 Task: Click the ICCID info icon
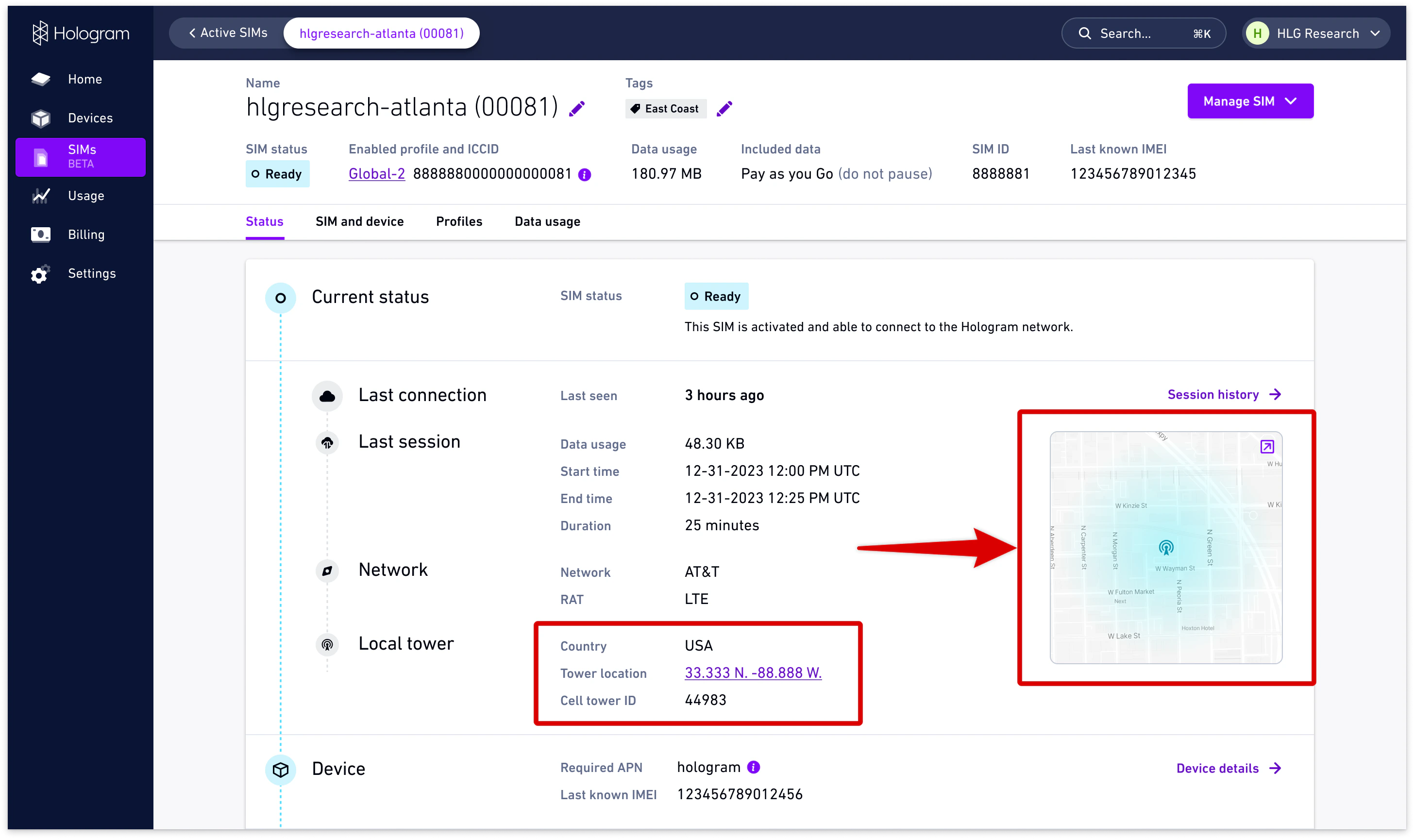pyautogui.click(x=585, y=175)
